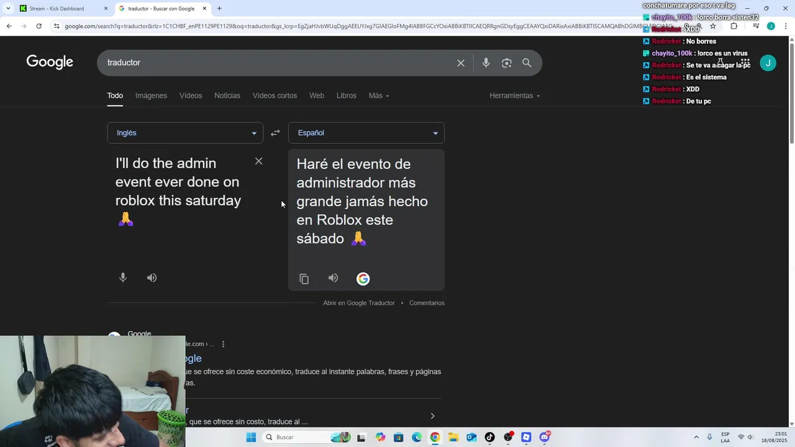The width and height of the screenshot is (795, 447).
Task: Go to Google homepage via logo
Action: pyautogui.click(x=50, y=62)
